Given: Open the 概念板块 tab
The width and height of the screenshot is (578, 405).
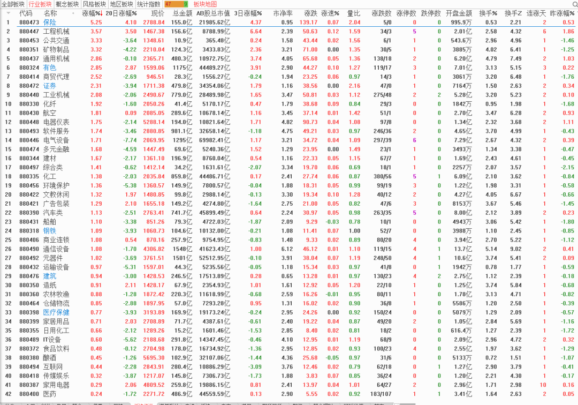Looking at the screenshot, I should (67, 4).
